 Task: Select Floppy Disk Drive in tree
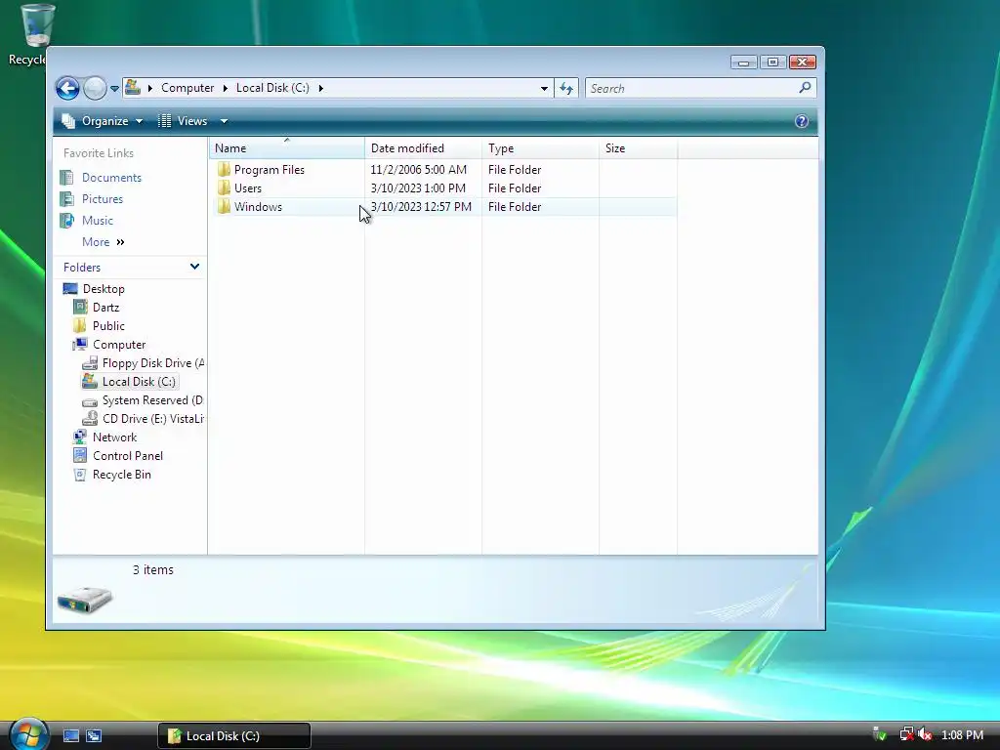click(x=153, y=363)
